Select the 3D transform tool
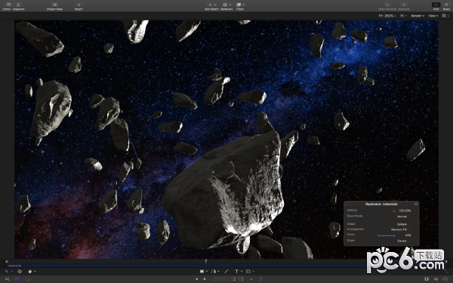The height and width of the screenshot is (283, 453). [x=20, y=272]
